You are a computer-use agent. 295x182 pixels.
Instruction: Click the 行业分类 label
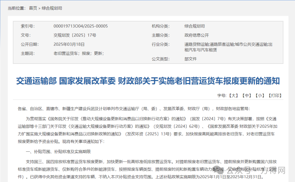coord(161,44)
